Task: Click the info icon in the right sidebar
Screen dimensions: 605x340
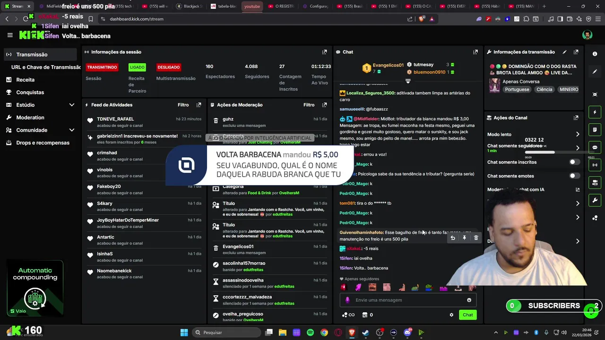Action: [595, 54]
